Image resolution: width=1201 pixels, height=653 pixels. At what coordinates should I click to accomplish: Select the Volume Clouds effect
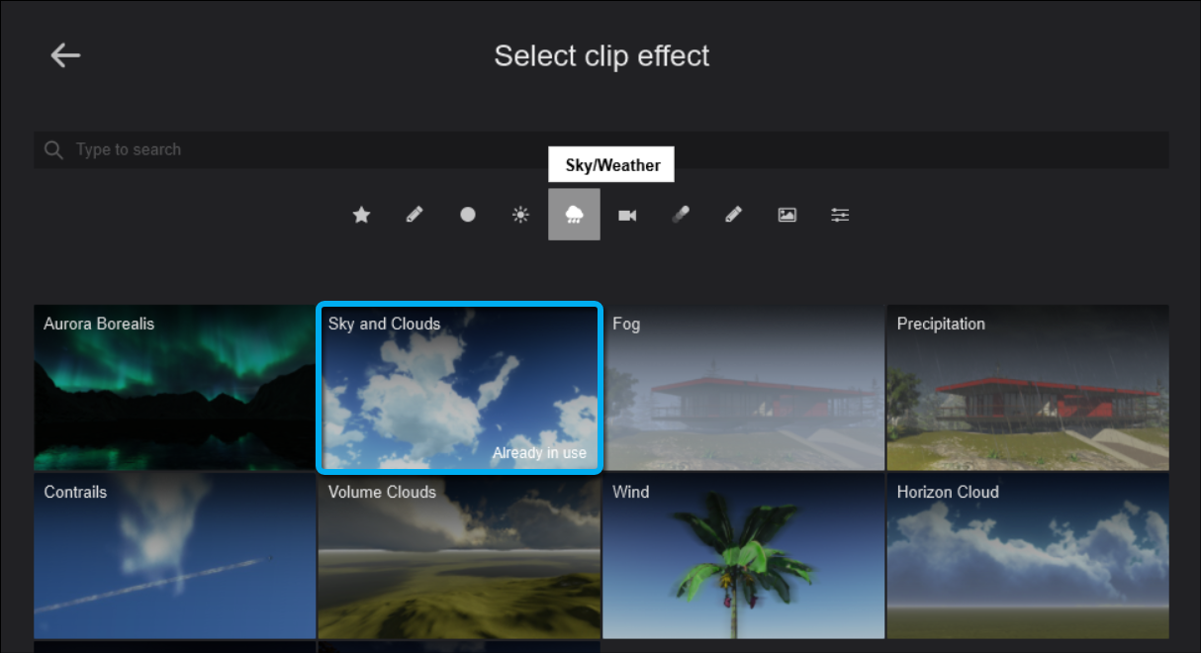coord(458,557)
